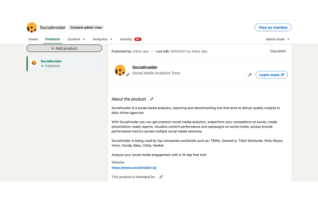The image size is (318, 202).
Task: Click the Socialinsider product title in panel
Action: pyautogui.click(x=145, y=67)
